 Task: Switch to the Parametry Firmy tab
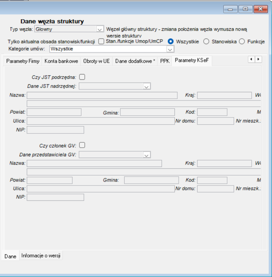pos(23,61)
